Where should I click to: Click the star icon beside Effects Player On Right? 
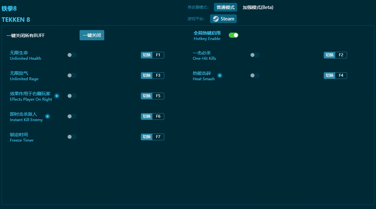coord(57,96)
